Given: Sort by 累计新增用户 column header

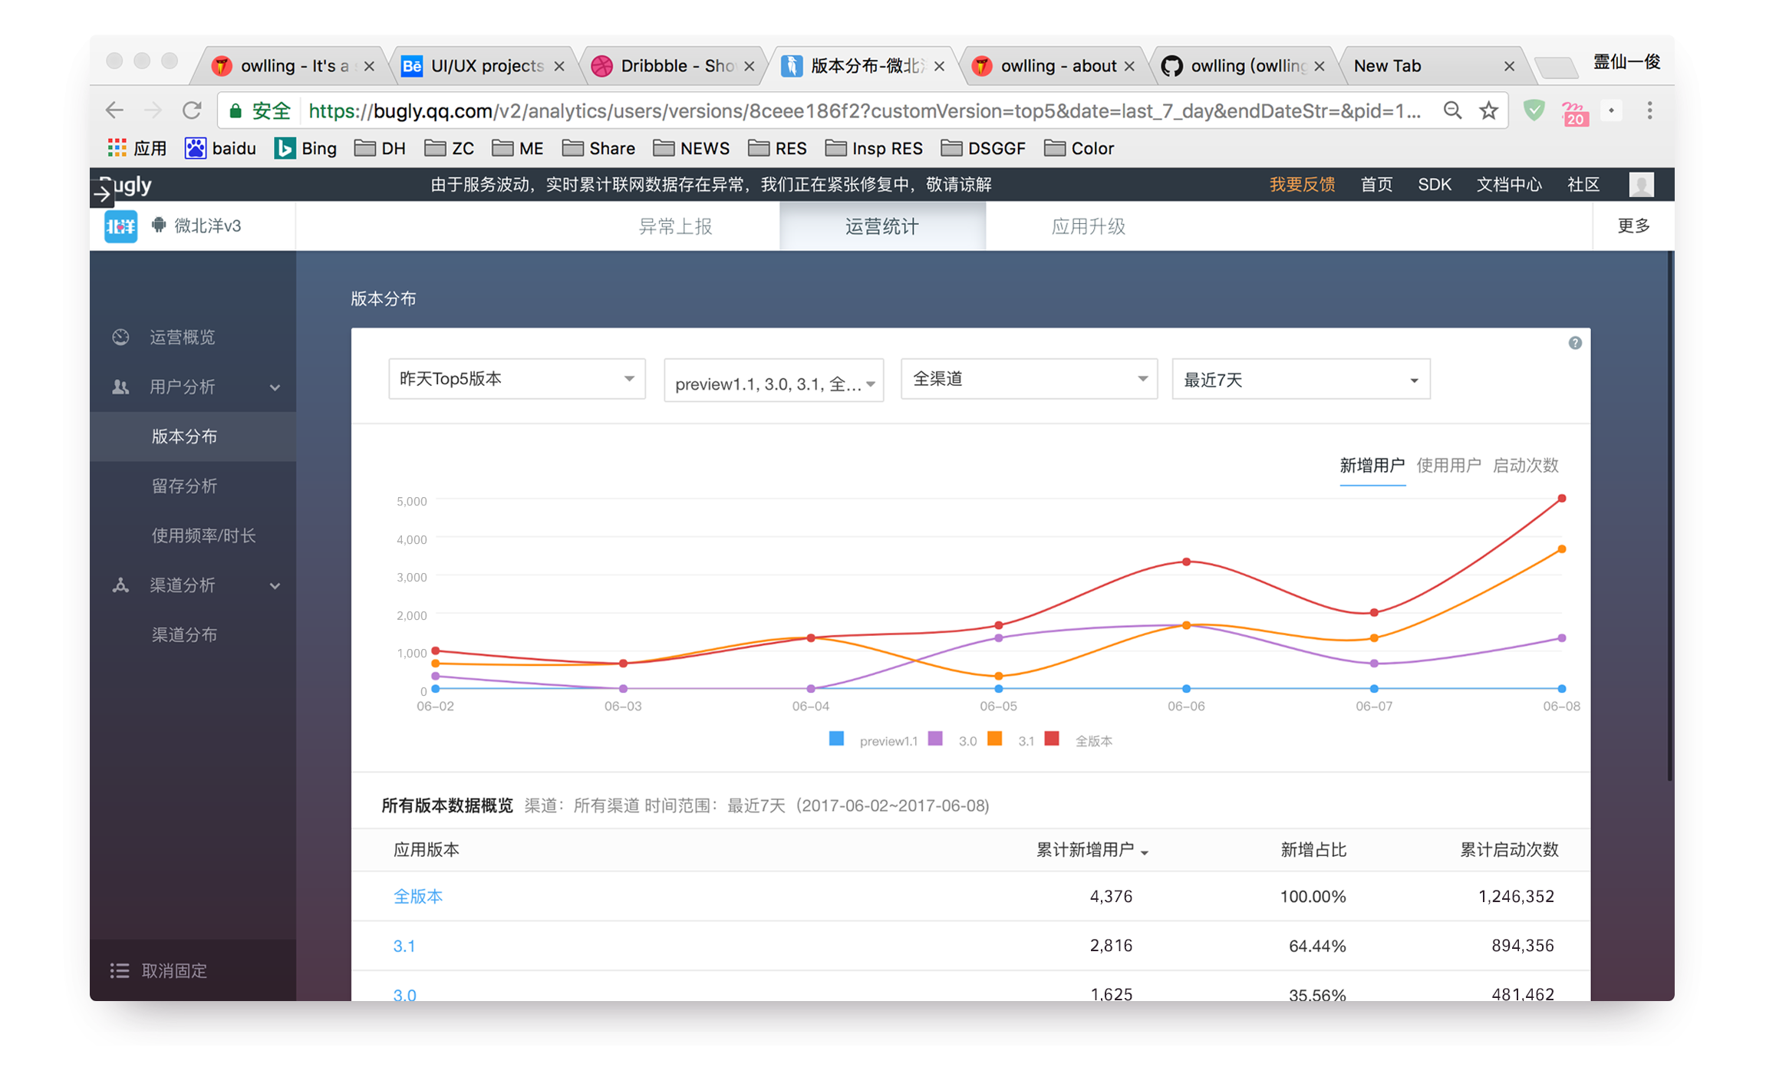Looking at the screenshot, I should click(x=1092, y=850).
